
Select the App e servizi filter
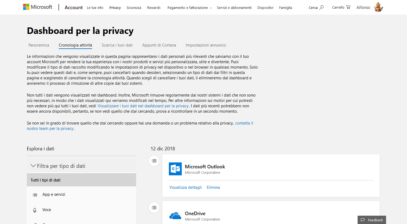click(54, 194)
